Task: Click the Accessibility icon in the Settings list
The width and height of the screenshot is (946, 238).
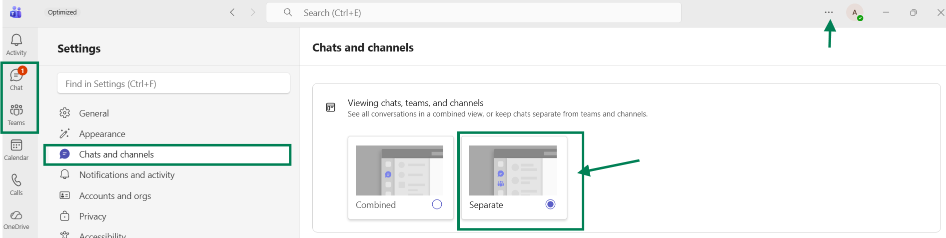Action: (64, 234)
